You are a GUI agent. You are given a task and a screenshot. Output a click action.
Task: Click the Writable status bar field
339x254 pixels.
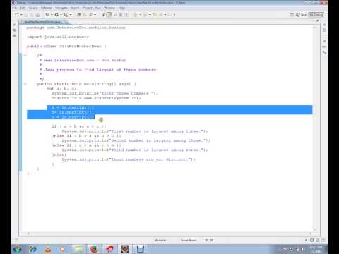click(160, 240)
